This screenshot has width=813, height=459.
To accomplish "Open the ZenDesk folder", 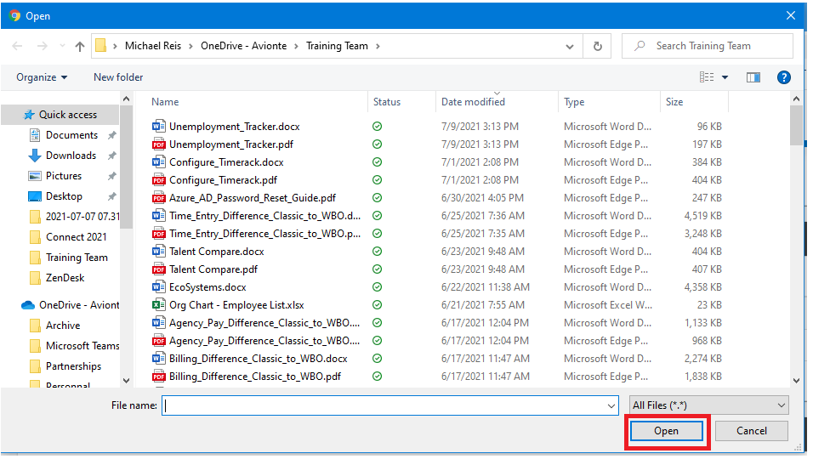I will click(x=65, y=278).
